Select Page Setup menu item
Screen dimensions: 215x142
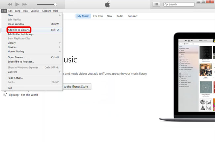tap(32, 78)
